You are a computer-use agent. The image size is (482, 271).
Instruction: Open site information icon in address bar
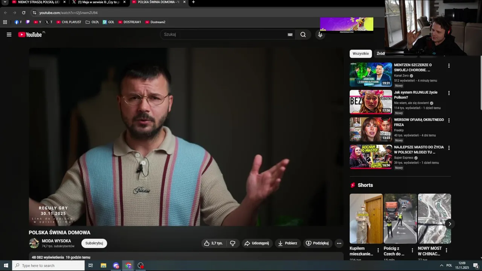click(34, 12)
